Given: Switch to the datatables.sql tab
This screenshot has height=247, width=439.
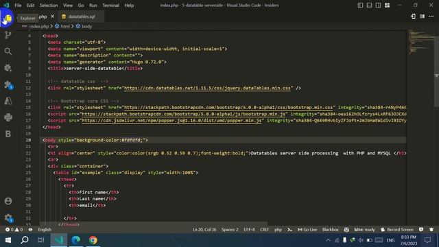Looking at the screenshot, I should coord(81,16).
